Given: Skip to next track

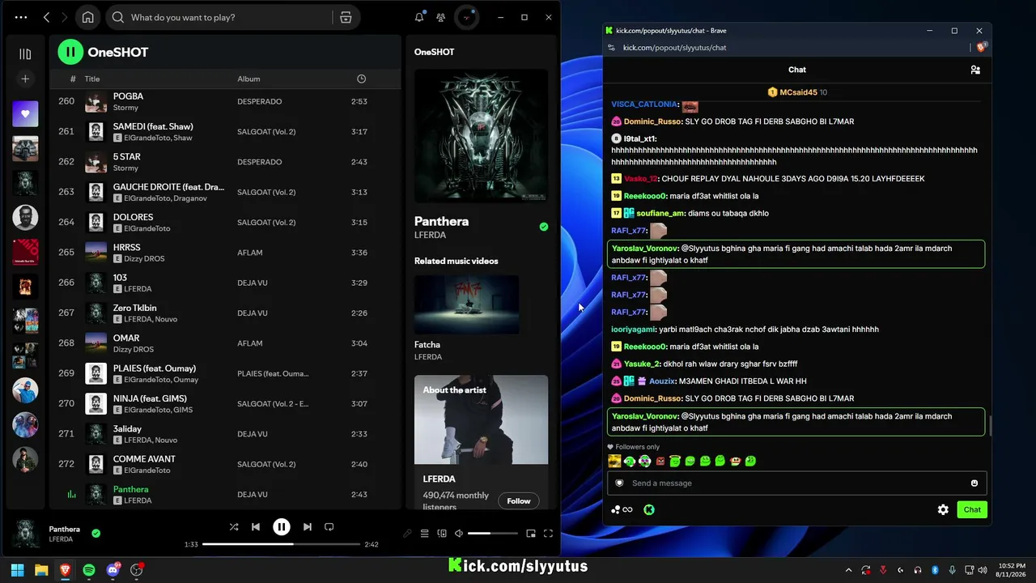Looking at the screenshot, I should click(x=308, y=527).
